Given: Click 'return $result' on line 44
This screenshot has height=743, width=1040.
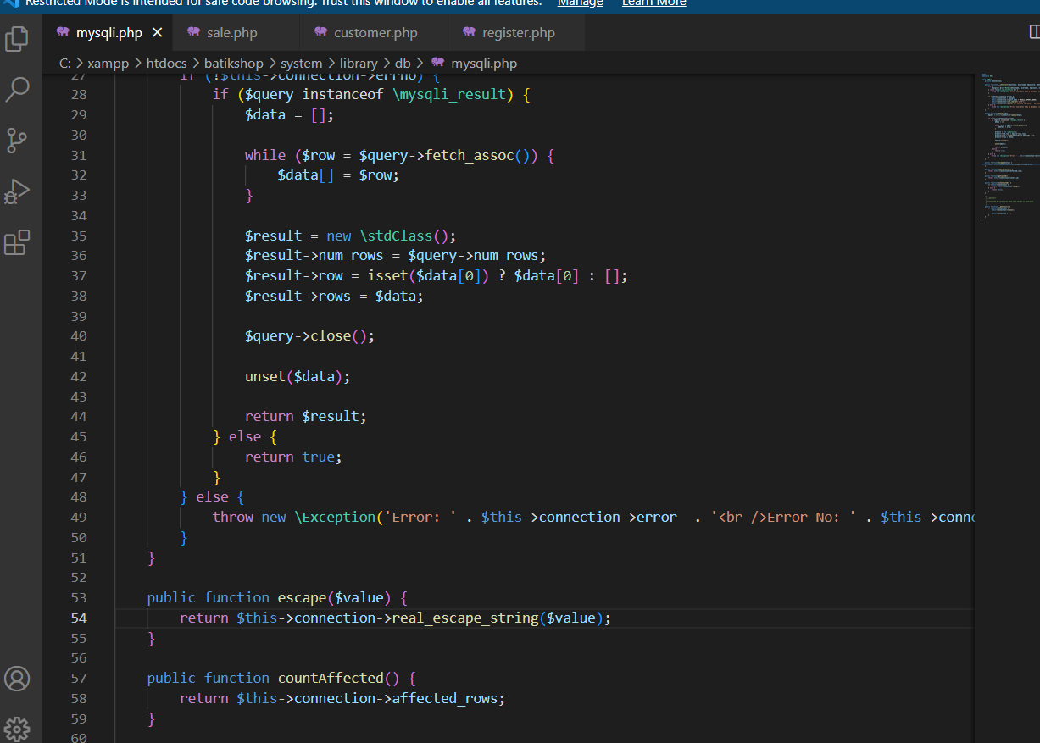Looking at the screenshot, I should (303, 417).
